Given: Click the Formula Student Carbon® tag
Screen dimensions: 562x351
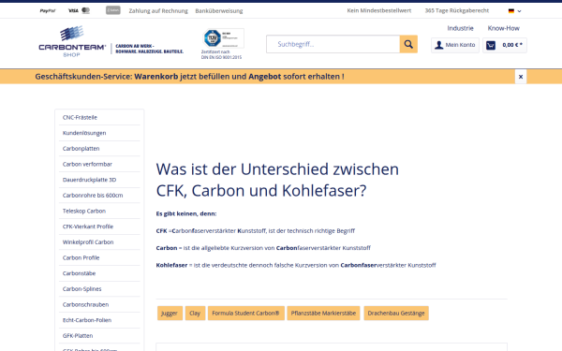Looking at the screenshot, I should pos(245,313).
